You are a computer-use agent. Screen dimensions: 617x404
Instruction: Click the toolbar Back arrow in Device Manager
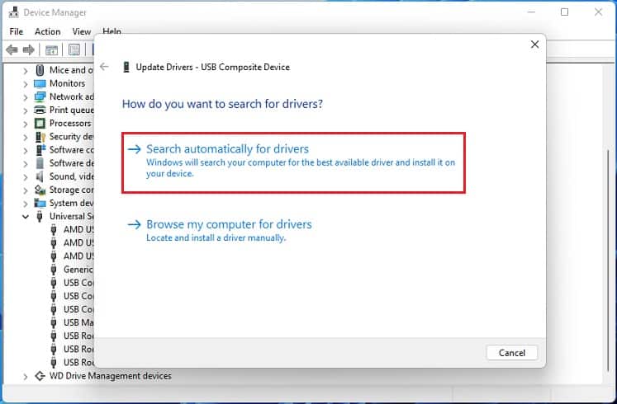tap(12, 49)
